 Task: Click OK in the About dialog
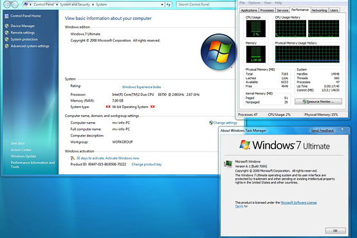(x=335, y=231)
